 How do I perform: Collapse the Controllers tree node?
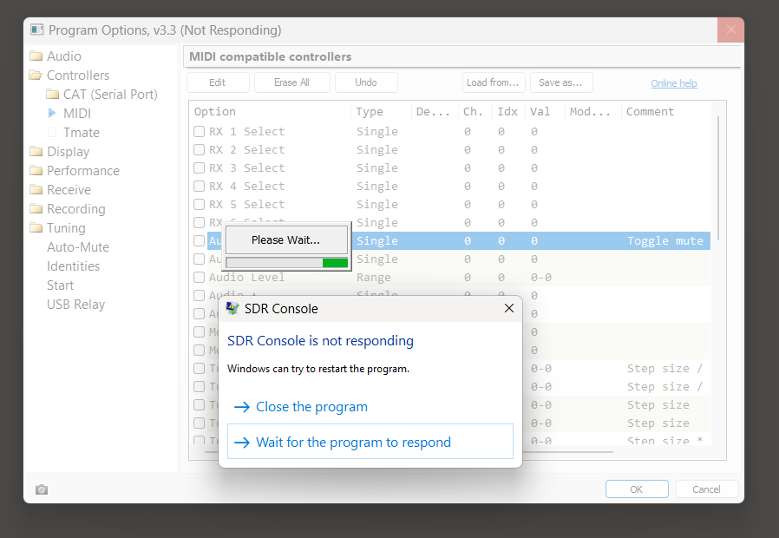click(36, 75)
